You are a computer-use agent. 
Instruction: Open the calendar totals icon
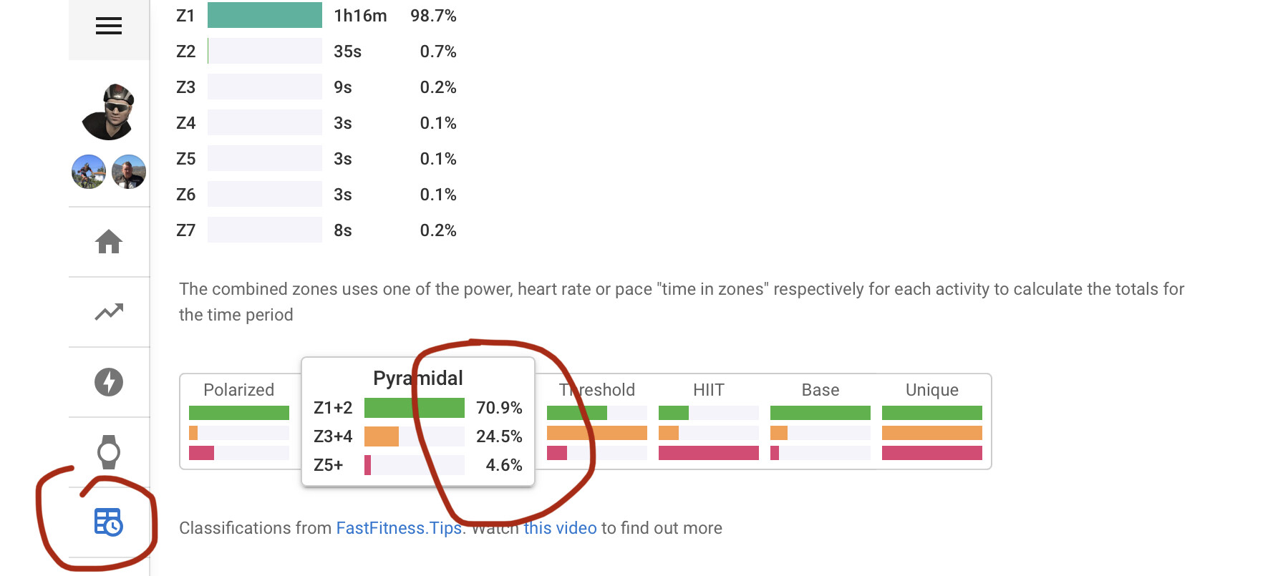[109, 522]
